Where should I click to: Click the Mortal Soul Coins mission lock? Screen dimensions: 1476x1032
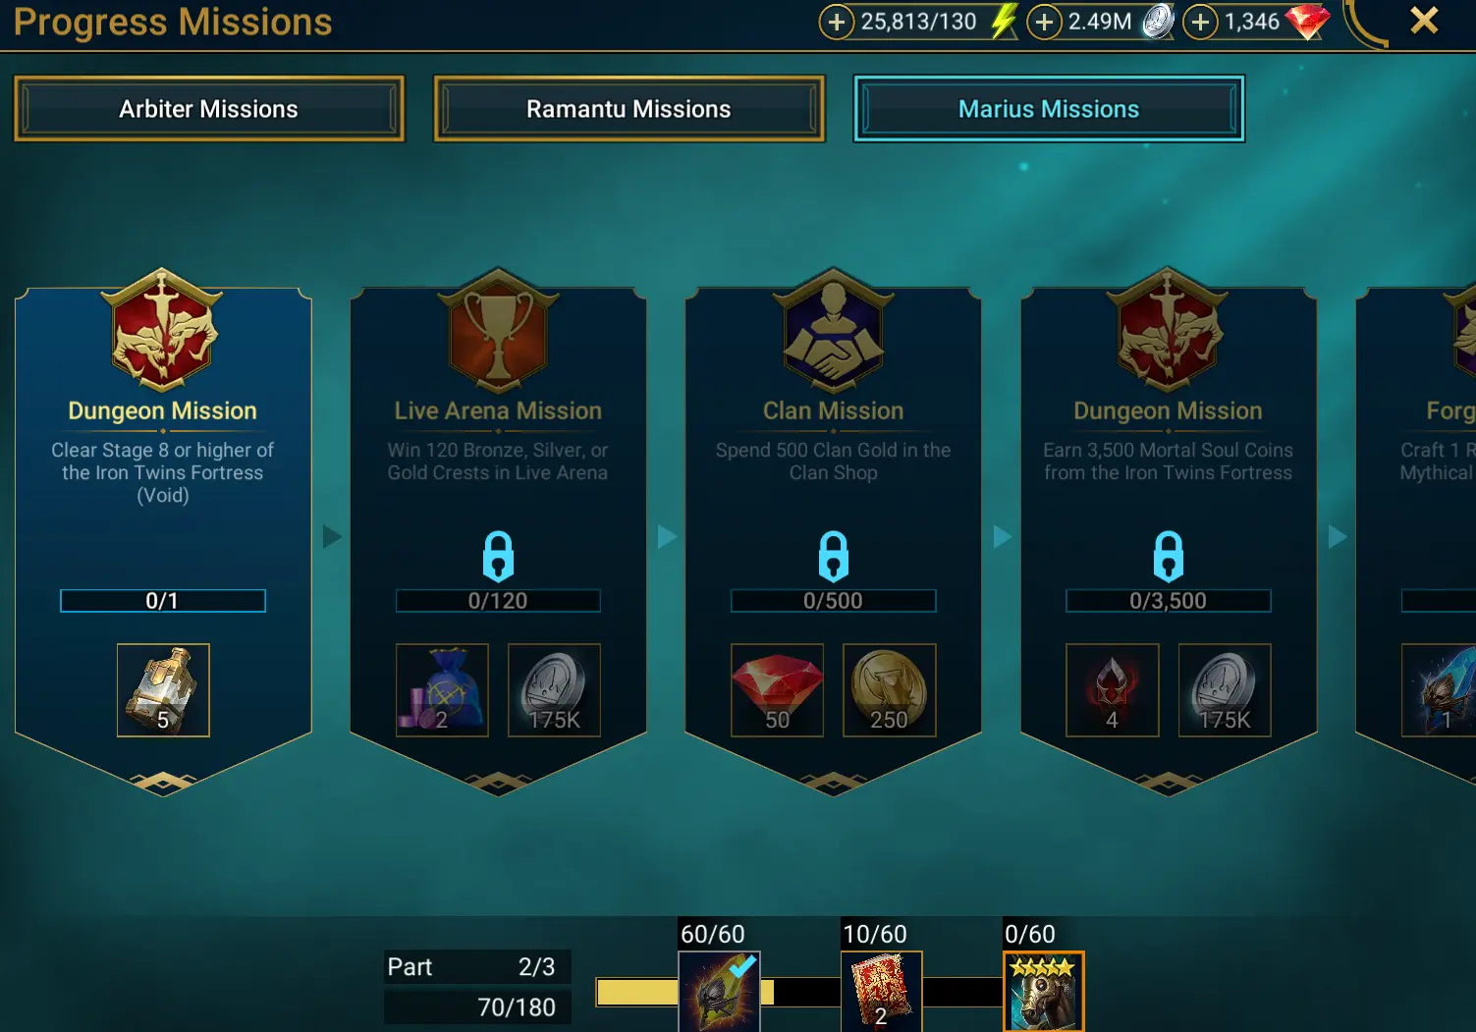click(x=1168, y=556)
